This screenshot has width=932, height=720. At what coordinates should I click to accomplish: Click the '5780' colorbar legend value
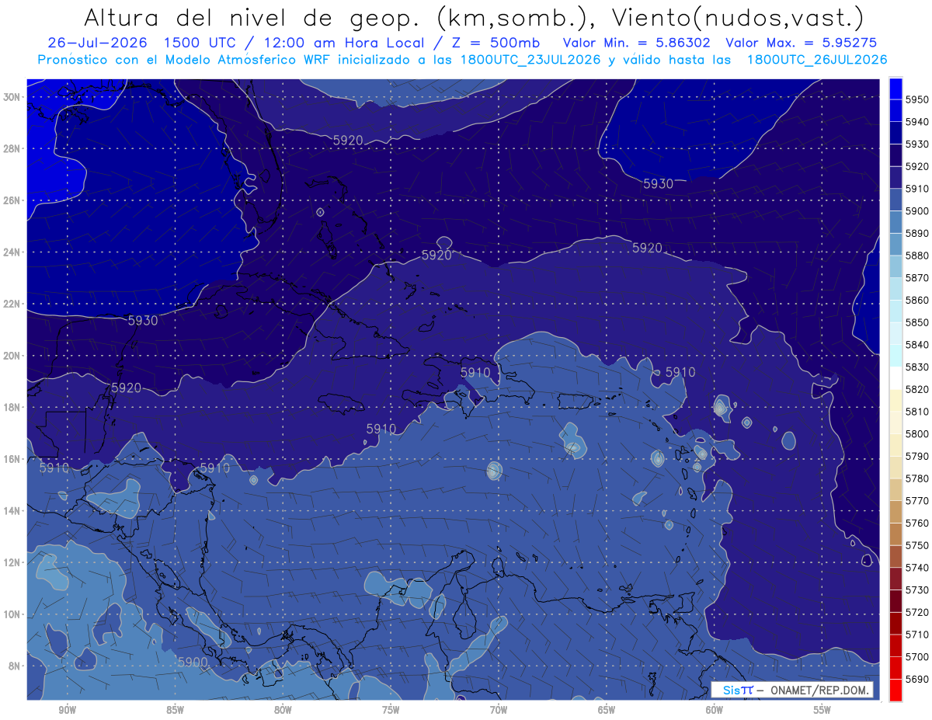[916, 478]
